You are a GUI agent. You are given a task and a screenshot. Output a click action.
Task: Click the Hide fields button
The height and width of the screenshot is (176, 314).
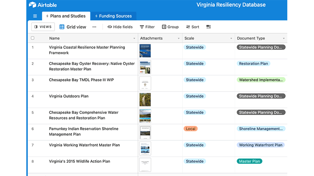click(120, 27)
